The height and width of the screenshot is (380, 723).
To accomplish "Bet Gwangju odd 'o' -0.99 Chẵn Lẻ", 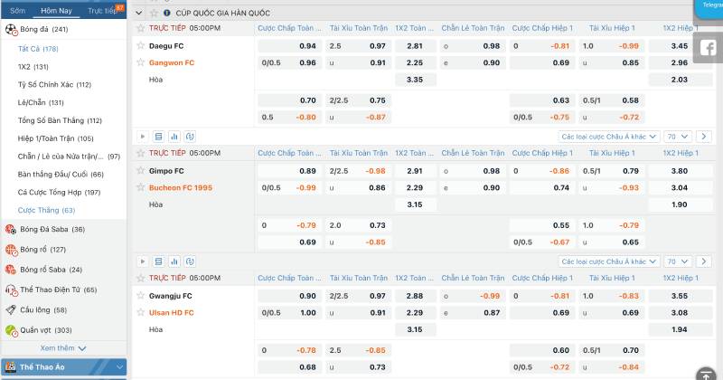I will pyautogui.click(x=472, y=296).
